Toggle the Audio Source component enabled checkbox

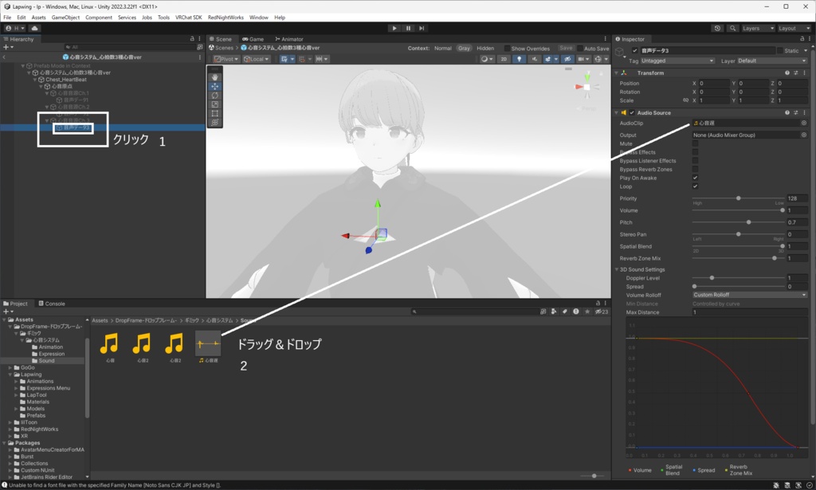[632, 112]
